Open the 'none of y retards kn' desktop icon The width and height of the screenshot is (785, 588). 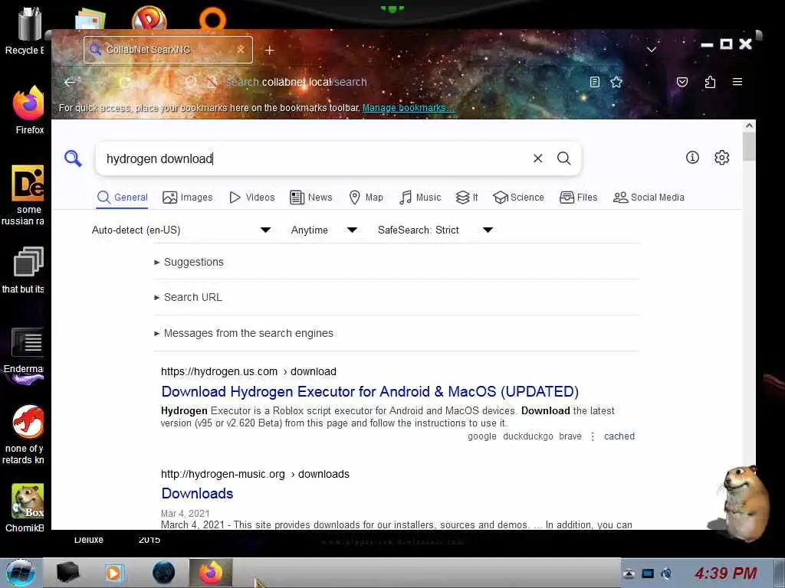24,435
